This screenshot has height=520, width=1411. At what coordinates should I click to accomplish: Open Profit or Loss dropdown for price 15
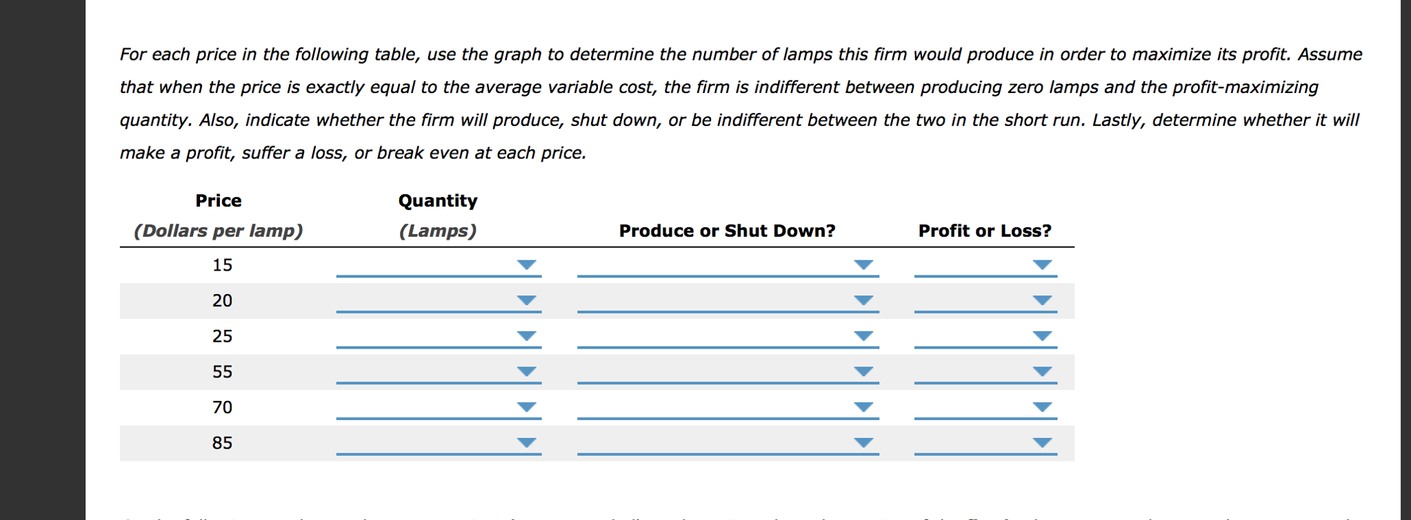pyautogui.click(x=1041, y=264)
